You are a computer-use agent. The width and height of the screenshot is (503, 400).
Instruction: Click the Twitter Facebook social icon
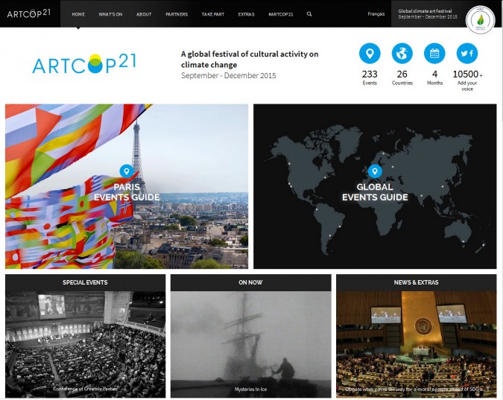[467, 53]
